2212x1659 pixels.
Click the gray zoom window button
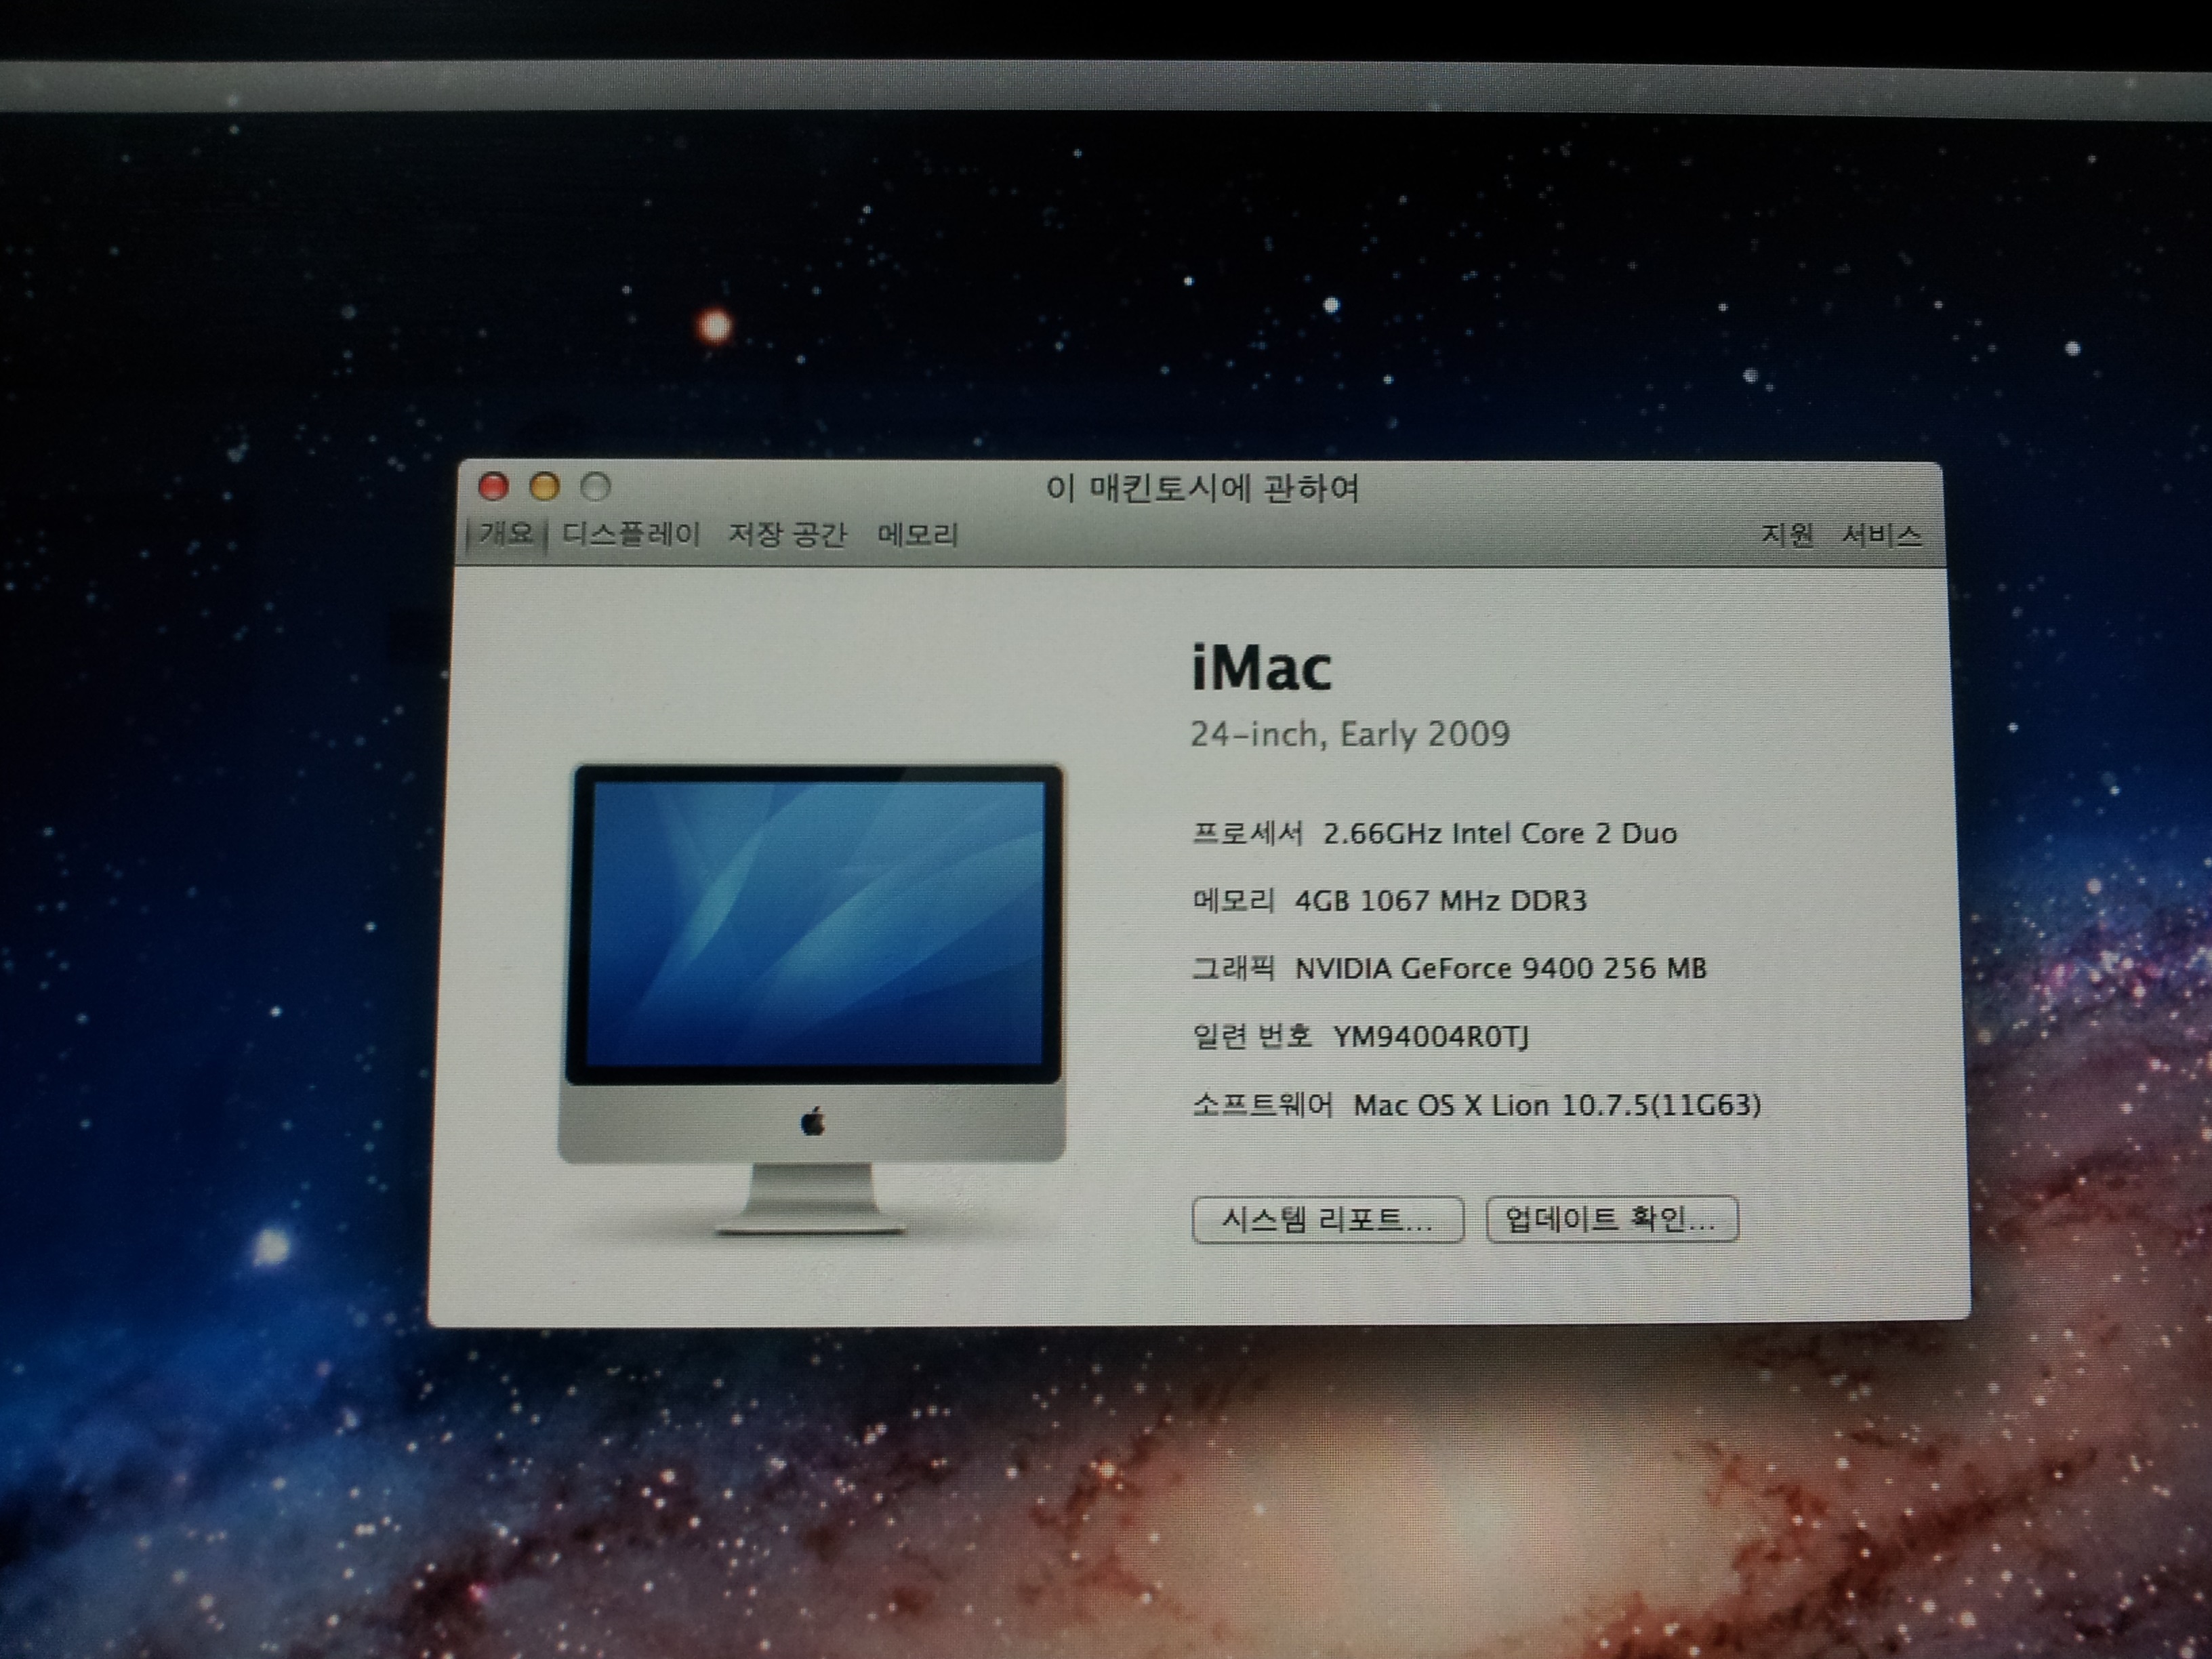pos(596,487)
